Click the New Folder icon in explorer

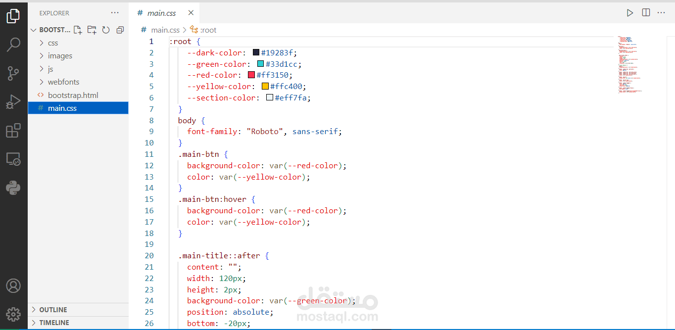tap(92, 30)
